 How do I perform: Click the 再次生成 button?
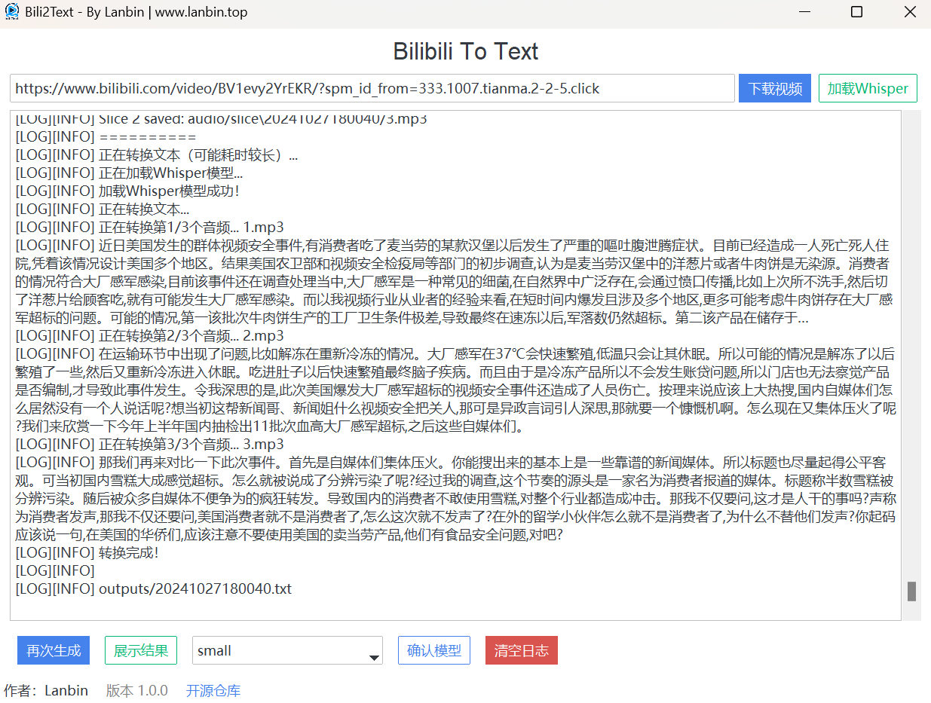54,650
